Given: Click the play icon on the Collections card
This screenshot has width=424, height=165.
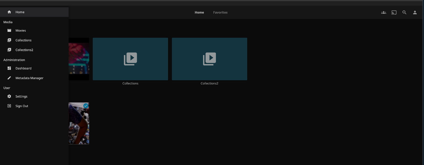Looking at the screenshot, I should 130,59.
